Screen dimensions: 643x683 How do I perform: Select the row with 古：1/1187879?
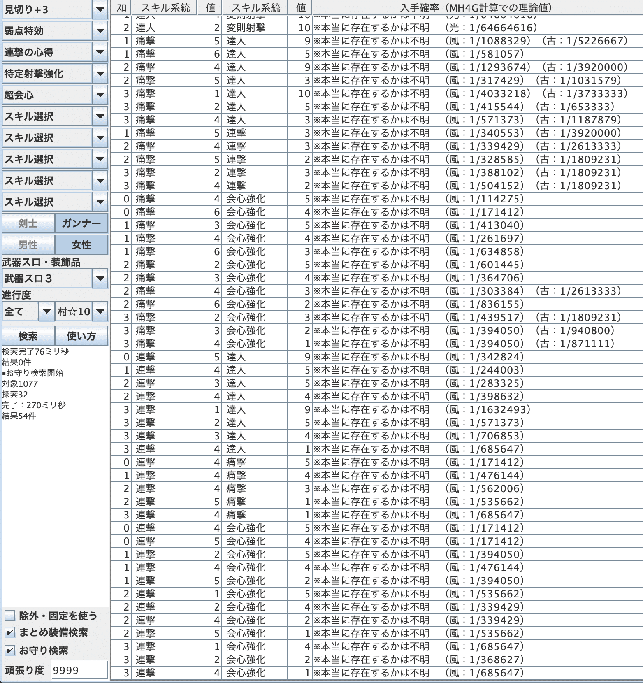(x=376, y=120)
